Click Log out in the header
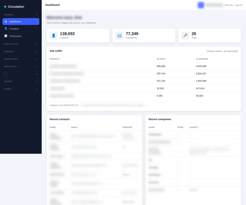 tap(238, 5)
